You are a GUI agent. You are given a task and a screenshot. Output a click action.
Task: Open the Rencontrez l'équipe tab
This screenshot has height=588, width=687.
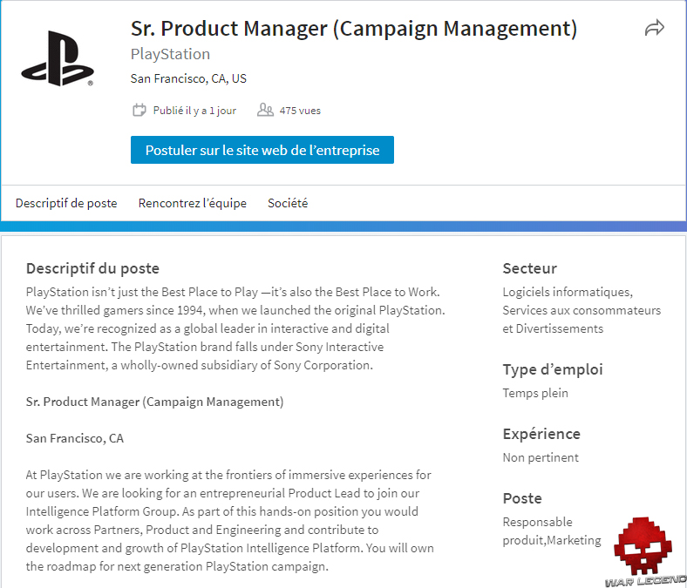193,203
